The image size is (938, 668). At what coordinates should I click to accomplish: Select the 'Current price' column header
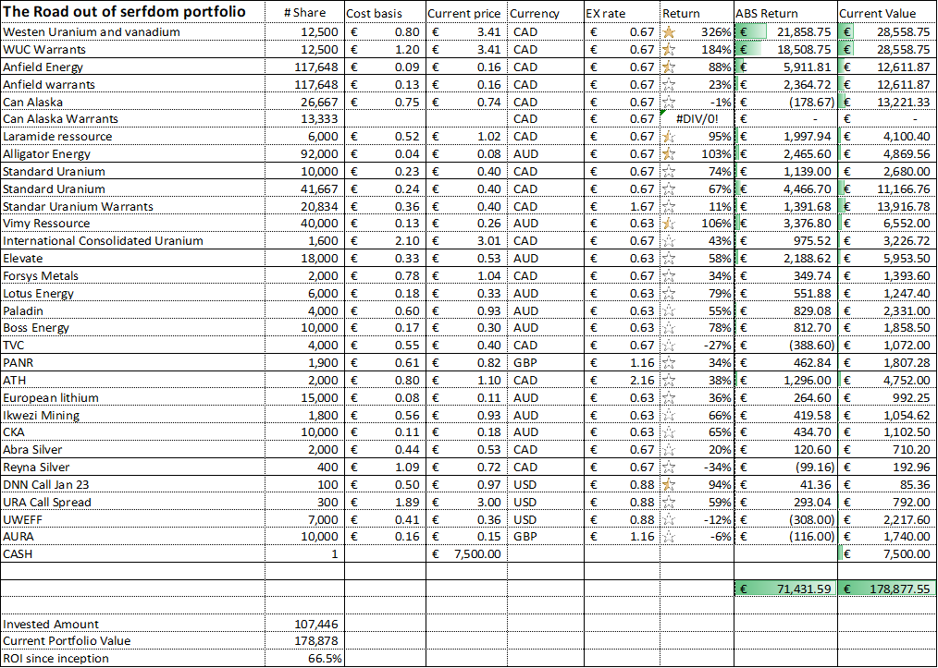click(x=466, y=13)
